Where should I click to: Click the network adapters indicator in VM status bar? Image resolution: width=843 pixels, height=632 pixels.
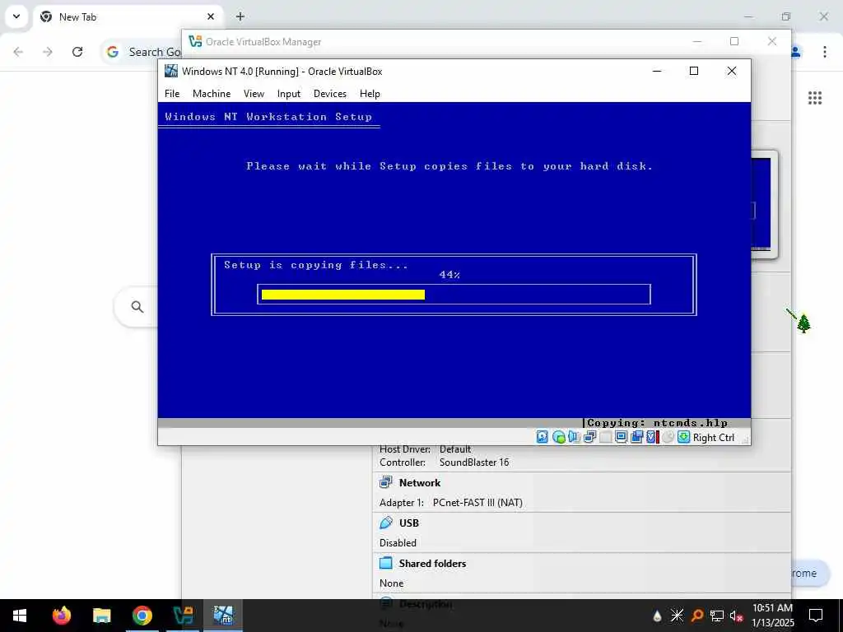[x=589, y=437]
